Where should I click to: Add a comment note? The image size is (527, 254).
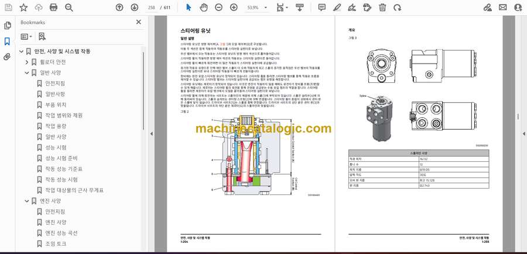tap(322, 8)
